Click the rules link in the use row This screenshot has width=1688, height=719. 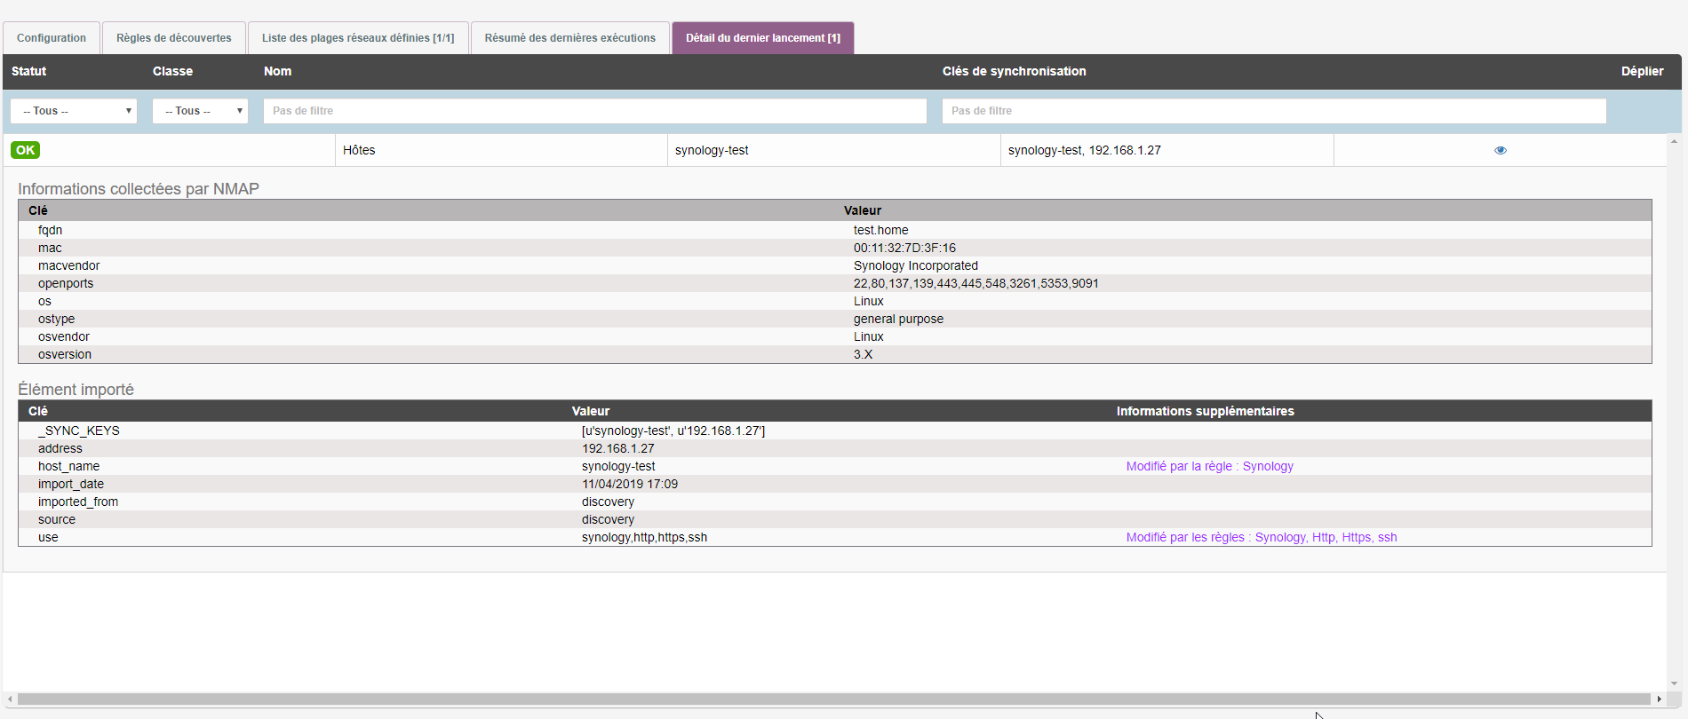pos(1261,537)
